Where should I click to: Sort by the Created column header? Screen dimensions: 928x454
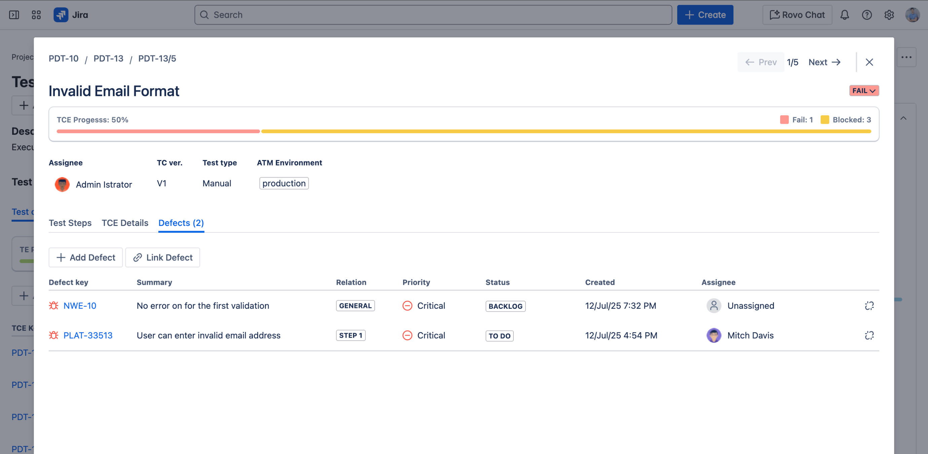tap(600, 282)
